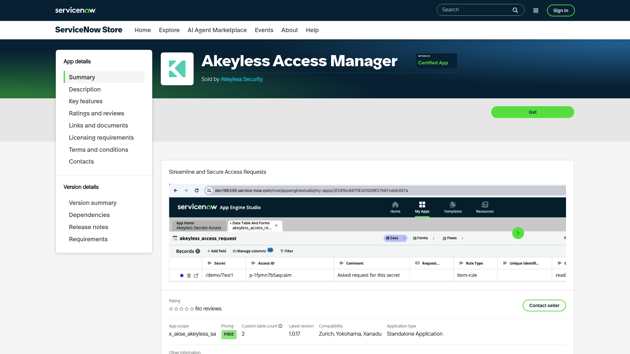Click the FREE pricing badge
Image resolution: width=630 pixels, height=354 pixels.
pos(229,334)
